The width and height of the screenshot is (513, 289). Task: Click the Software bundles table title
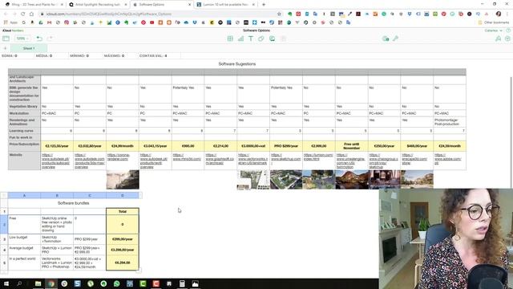[73, 203]
